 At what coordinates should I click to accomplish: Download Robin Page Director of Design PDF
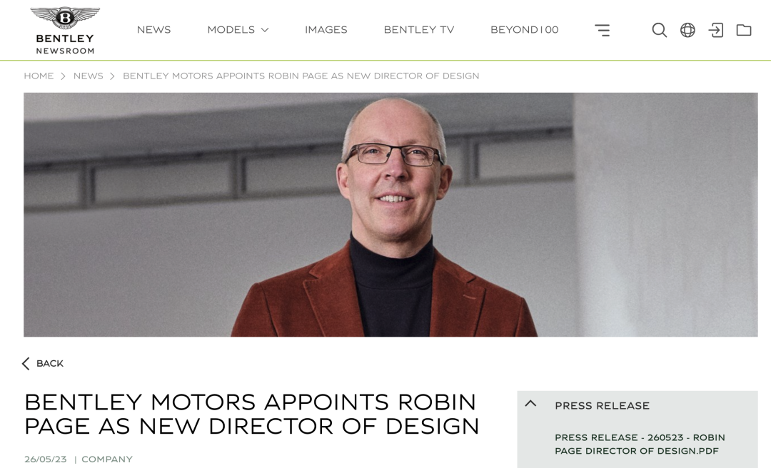click(640, 444)
